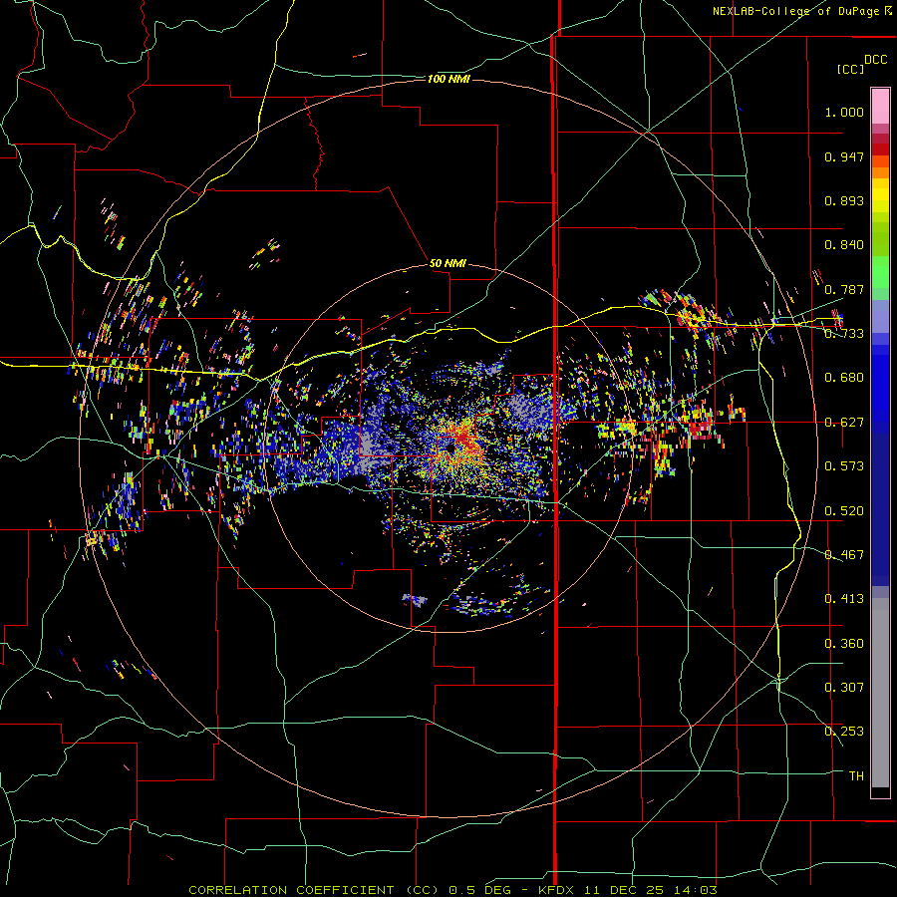Click the Correlation Coefficient KFDX caption text
Screen dimensions: 897x897
pyautogui.click(x=452, y=890)
